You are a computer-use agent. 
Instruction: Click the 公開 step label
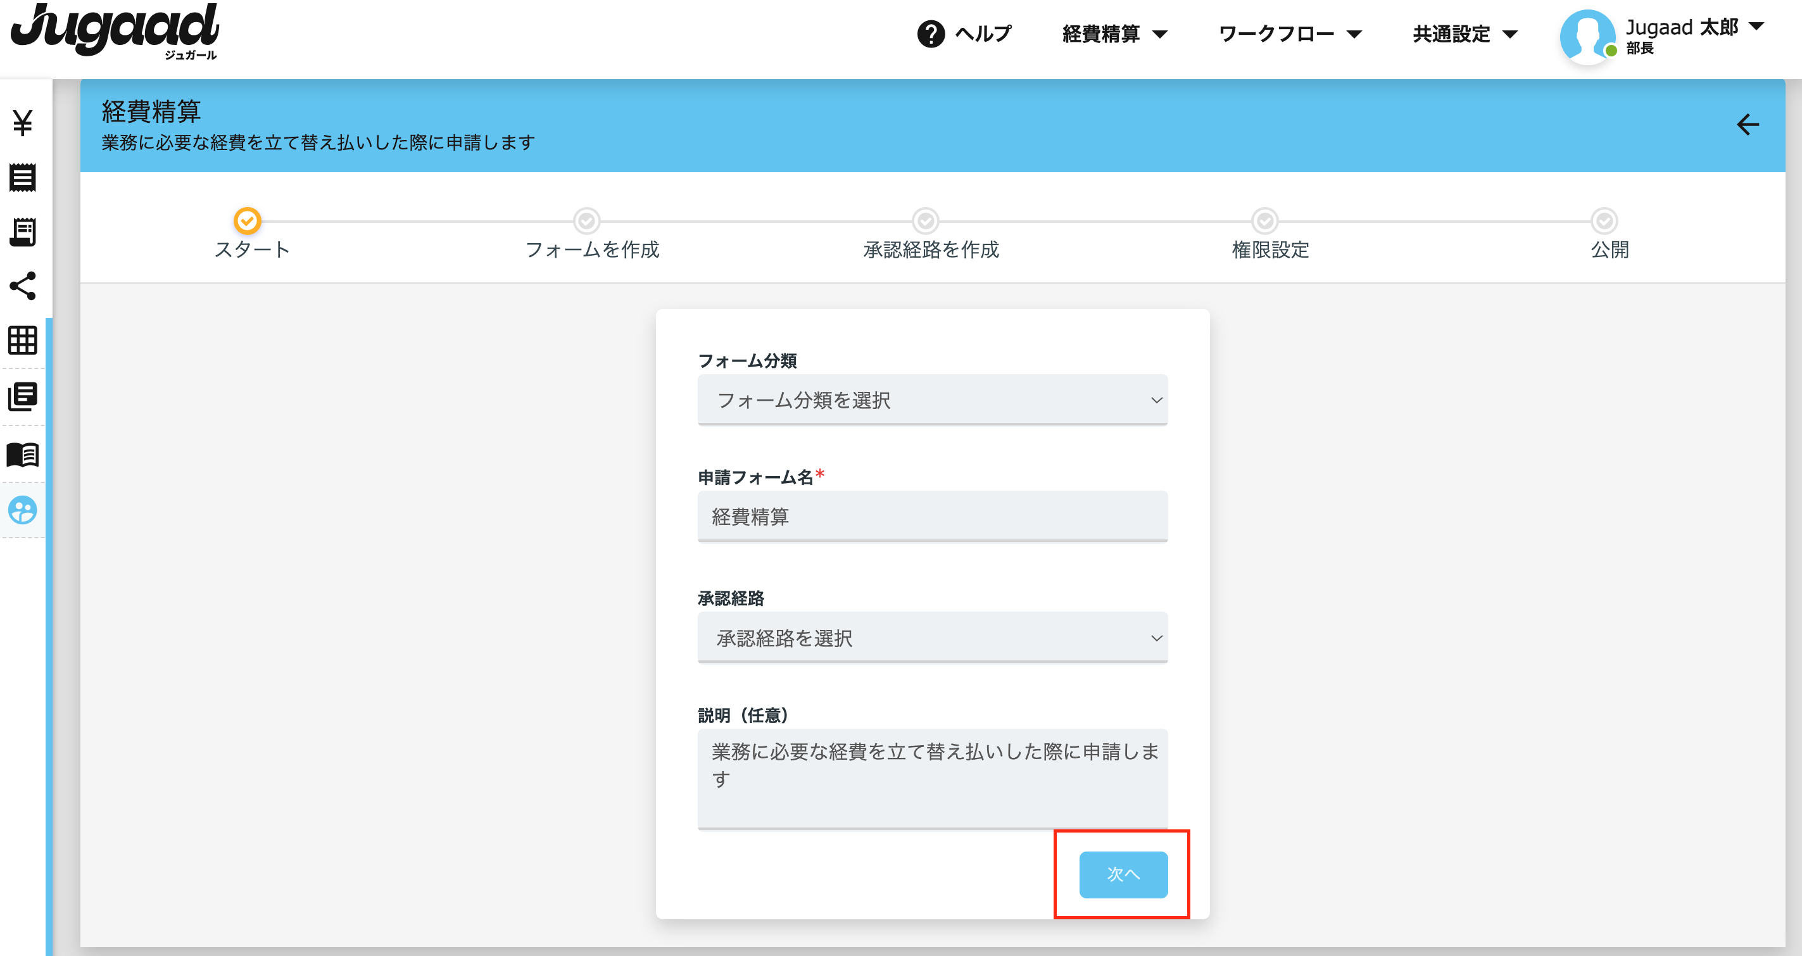tap(1610, 249)
